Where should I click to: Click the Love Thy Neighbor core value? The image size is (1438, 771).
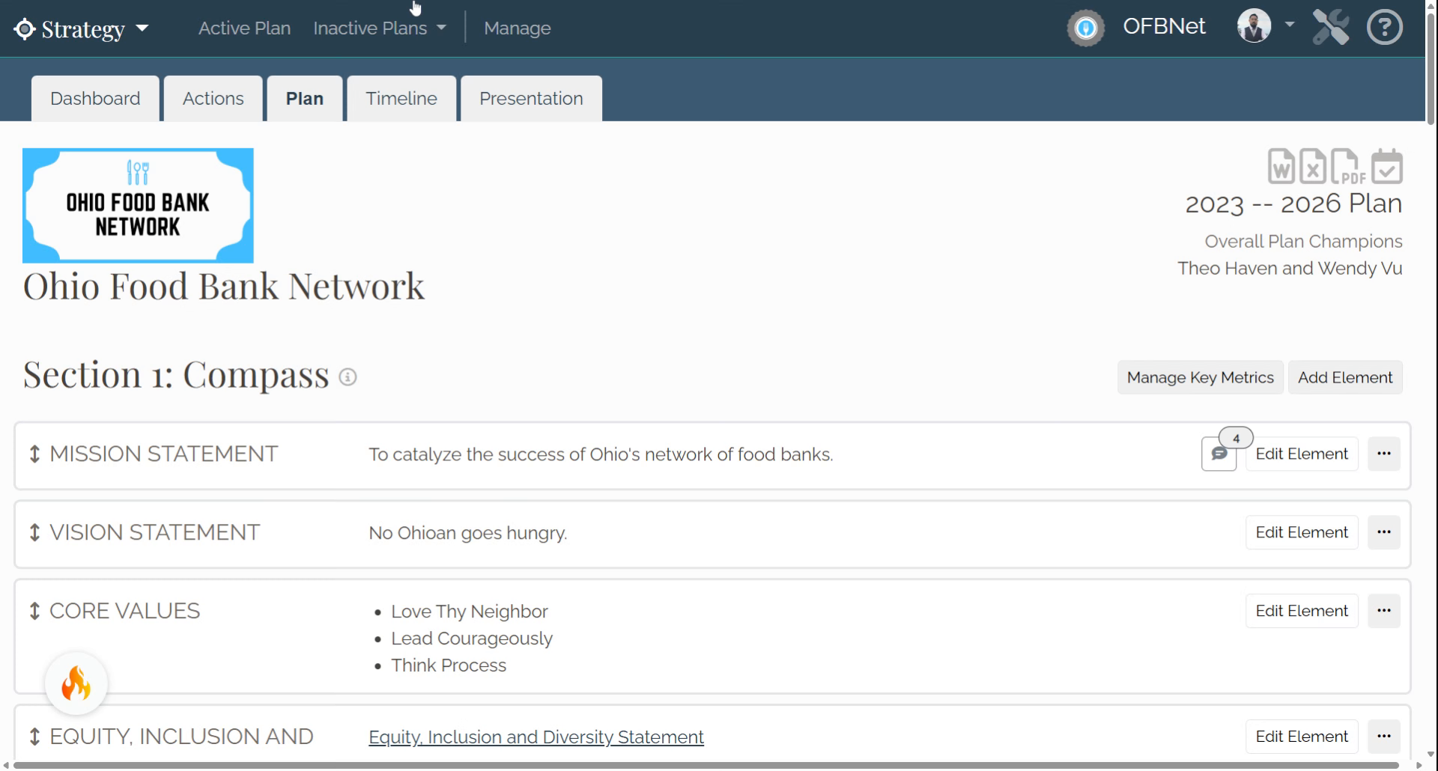(x=470, y=612)
